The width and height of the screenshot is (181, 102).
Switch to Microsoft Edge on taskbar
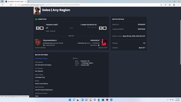pyautogui.click(x=99, y=100)
